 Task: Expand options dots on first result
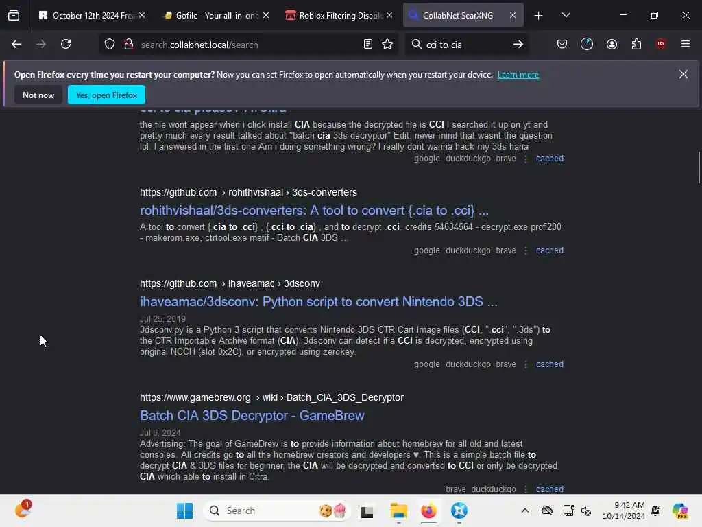(x=526, y=159)
